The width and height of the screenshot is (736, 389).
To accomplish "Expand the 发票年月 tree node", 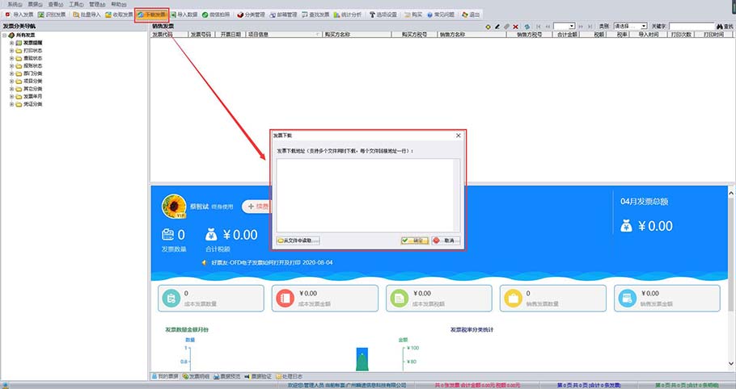I will [12, 96].
